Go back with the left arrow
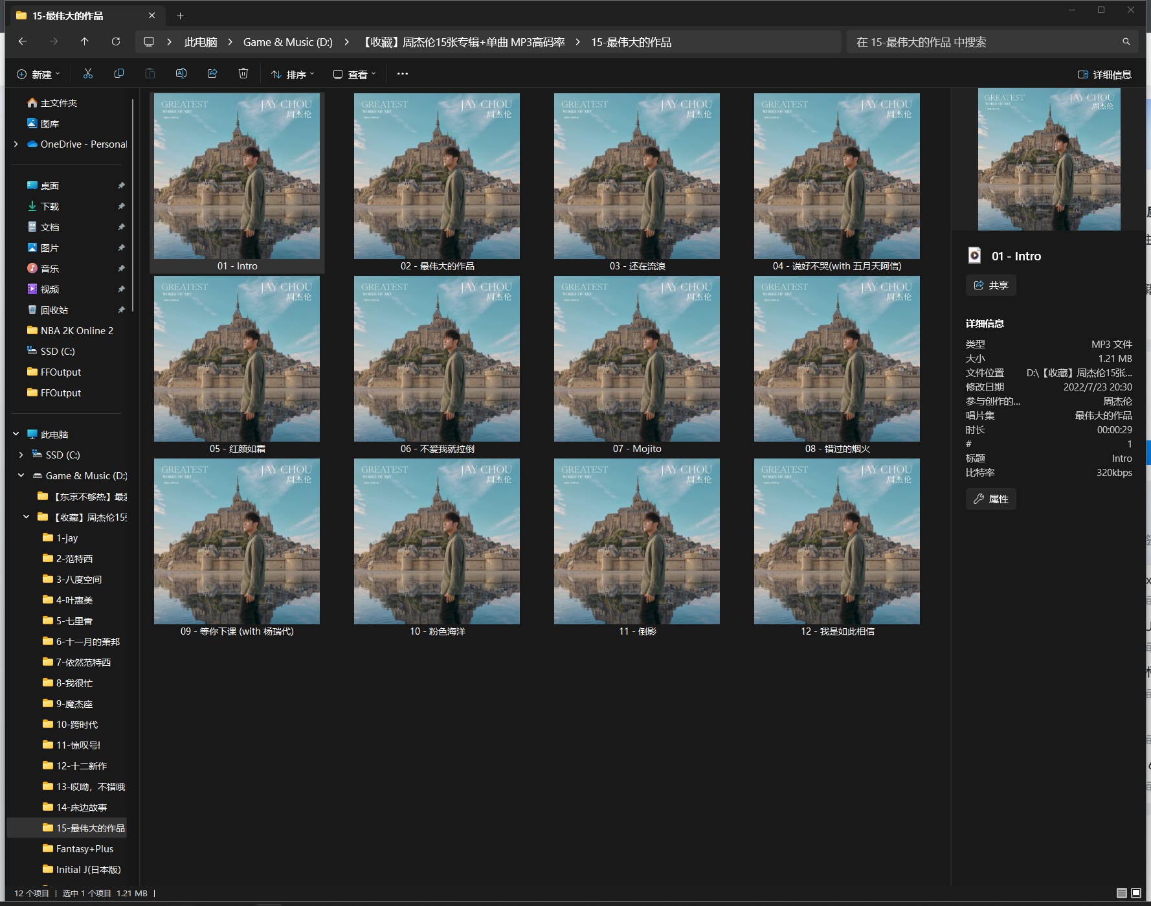Viewport: 1151px width, 906px height. coord(23,41)
